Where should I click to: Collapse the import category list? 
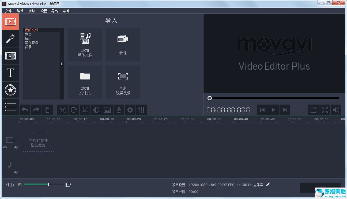(x=62, y=63)
